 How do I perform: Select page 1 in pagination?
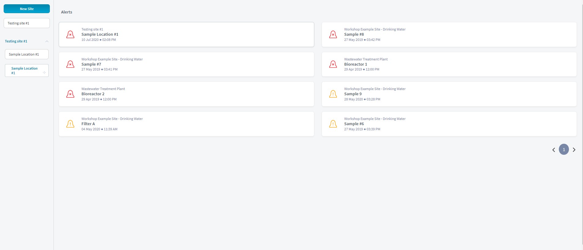[x=564, y=150]
